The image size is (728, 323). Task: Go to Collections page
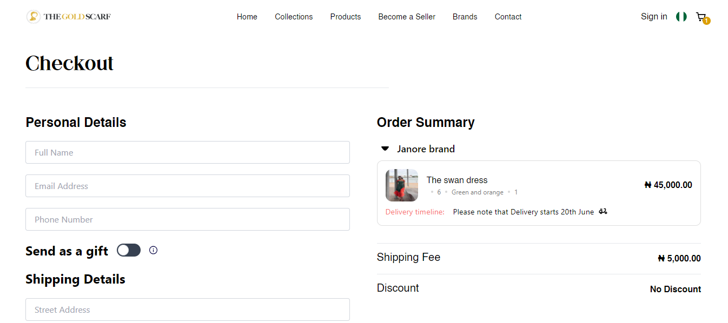click(294, 17)
